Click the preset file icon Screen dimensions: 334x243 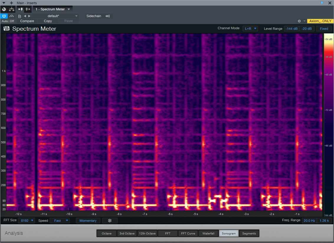tap(19, 16)
